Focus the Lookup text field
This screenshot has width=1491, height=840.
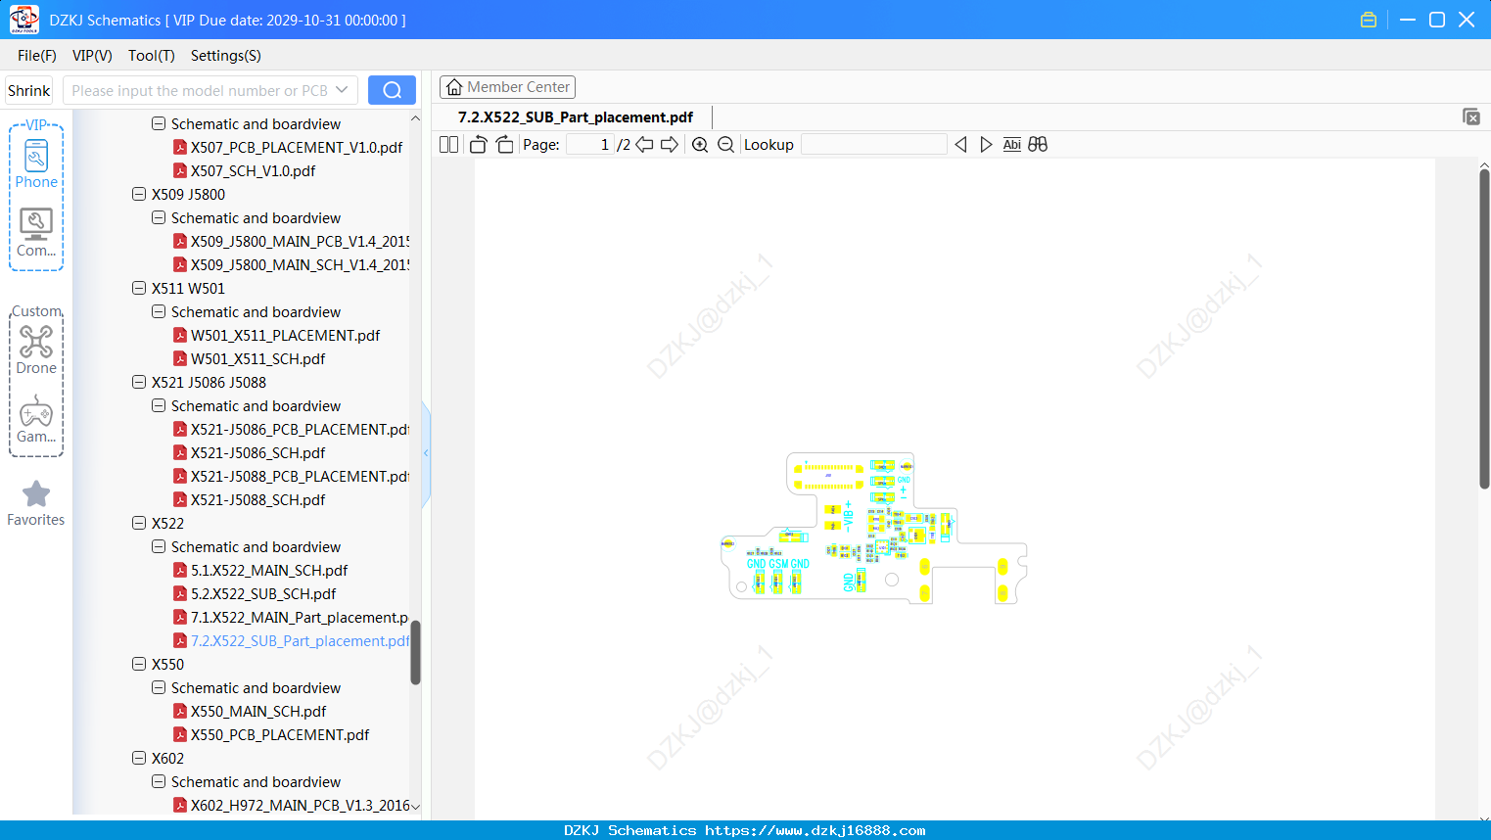[x=874, y=145]
